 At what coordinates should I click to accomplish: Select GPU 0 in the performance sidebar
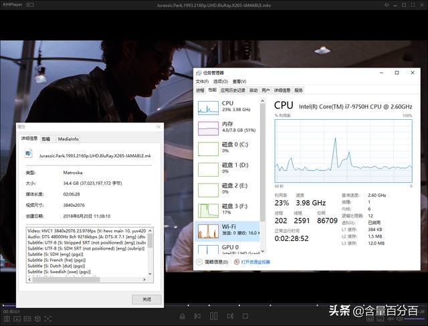coord(227,248)
